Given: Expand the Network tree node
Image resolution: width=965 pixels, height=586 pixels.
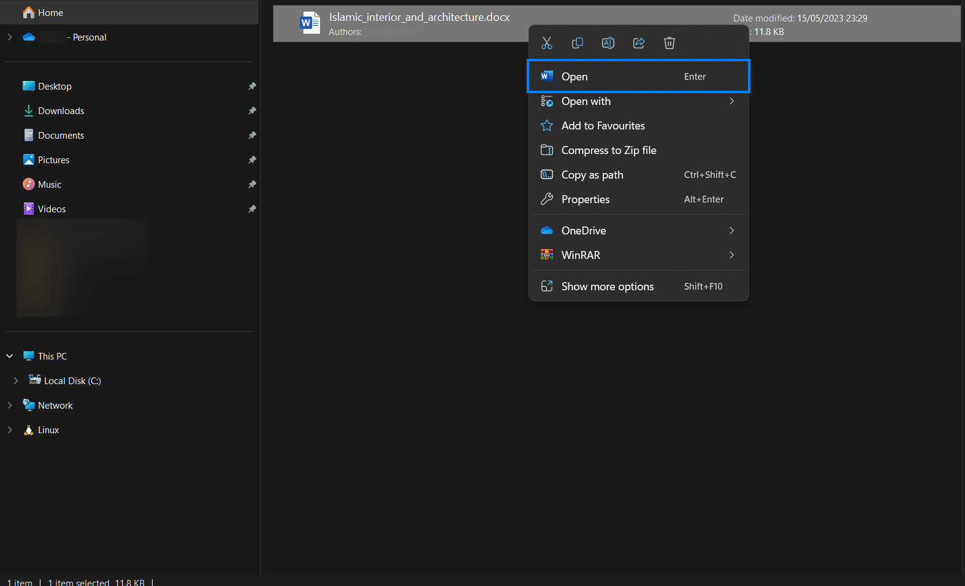Looking at the screenshot, I should tap(10, 406).
